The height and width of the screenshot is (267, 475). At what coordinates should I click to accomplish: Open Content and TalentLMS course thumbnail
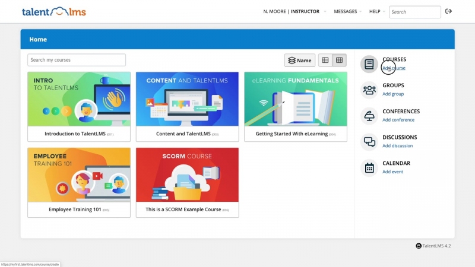click(187, 99)
